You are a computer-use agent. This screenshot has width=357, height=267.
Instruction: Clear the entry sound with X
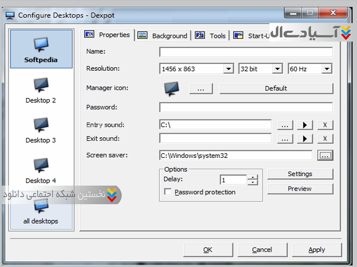pos(325,125)
